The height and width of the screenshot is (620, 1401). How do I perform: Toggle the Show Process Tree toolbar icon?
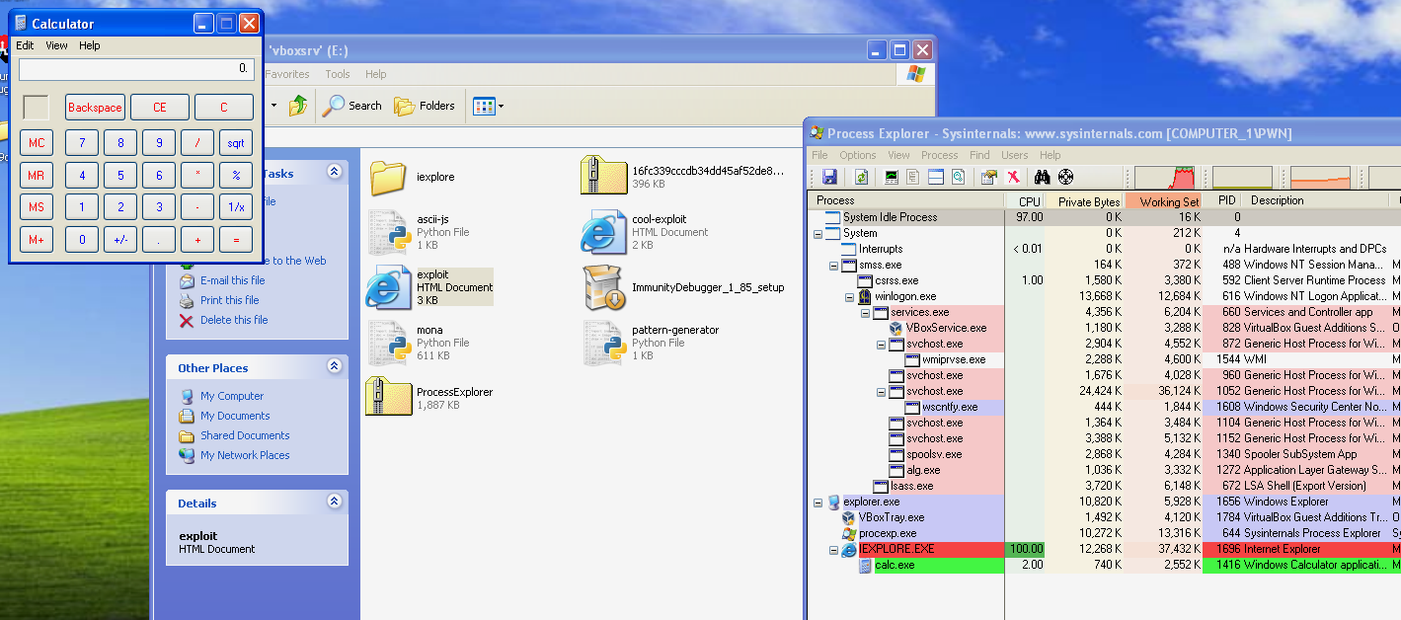[x=913, y=177]
